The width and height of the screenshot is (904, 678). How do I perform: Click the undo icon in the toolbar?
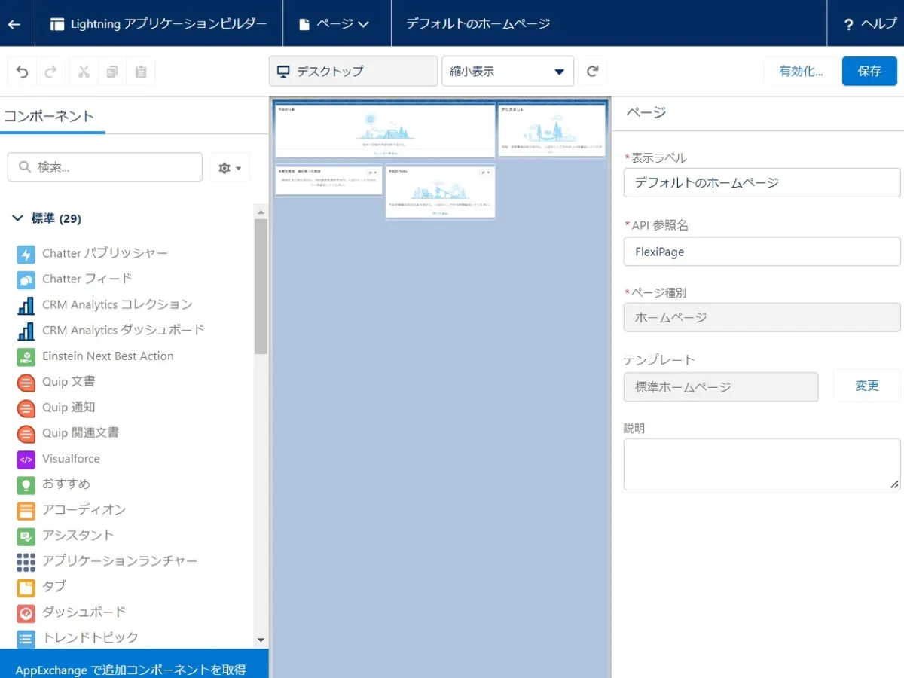point(22,71)
